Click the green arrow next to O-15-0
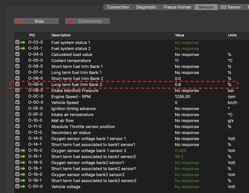Viewport: 249px width, 193px height. click(x=23, y=151)
